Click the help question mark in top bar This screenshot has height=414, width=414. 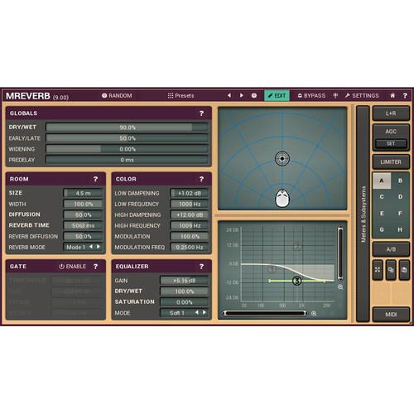tap(405, 96)
